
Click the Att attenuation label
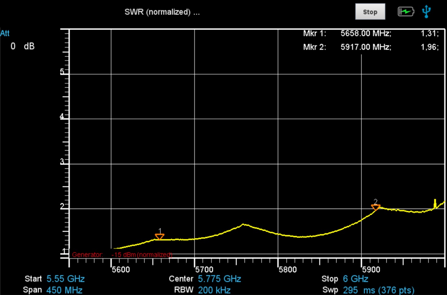[x=5, y=33]
